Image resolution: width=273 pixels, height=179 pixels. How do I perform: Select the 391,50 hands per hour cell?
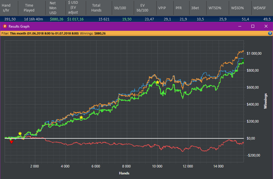click(10, 19)
